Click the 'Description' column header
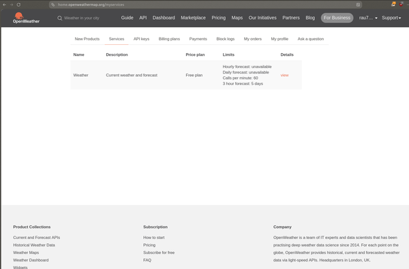Image resolution: width=409 pixels, height=269 pixels. [x=117, y=54]
